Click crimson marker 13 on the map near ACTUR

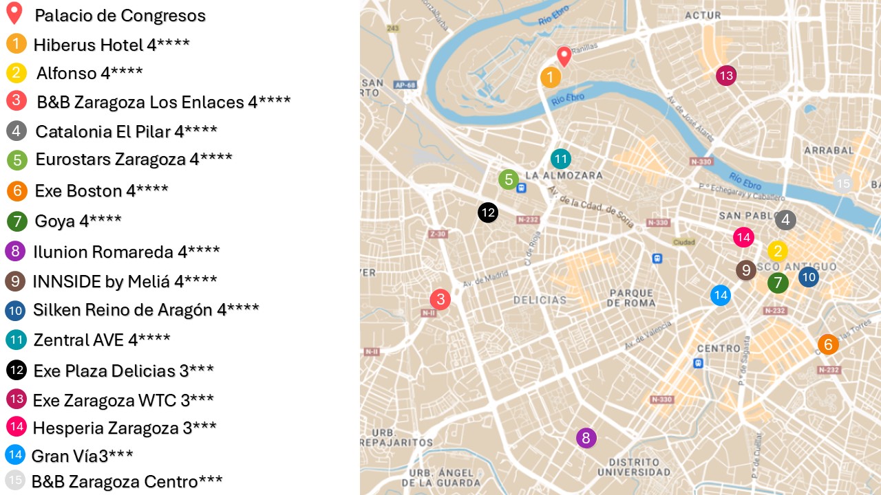[x=726, y=76]
